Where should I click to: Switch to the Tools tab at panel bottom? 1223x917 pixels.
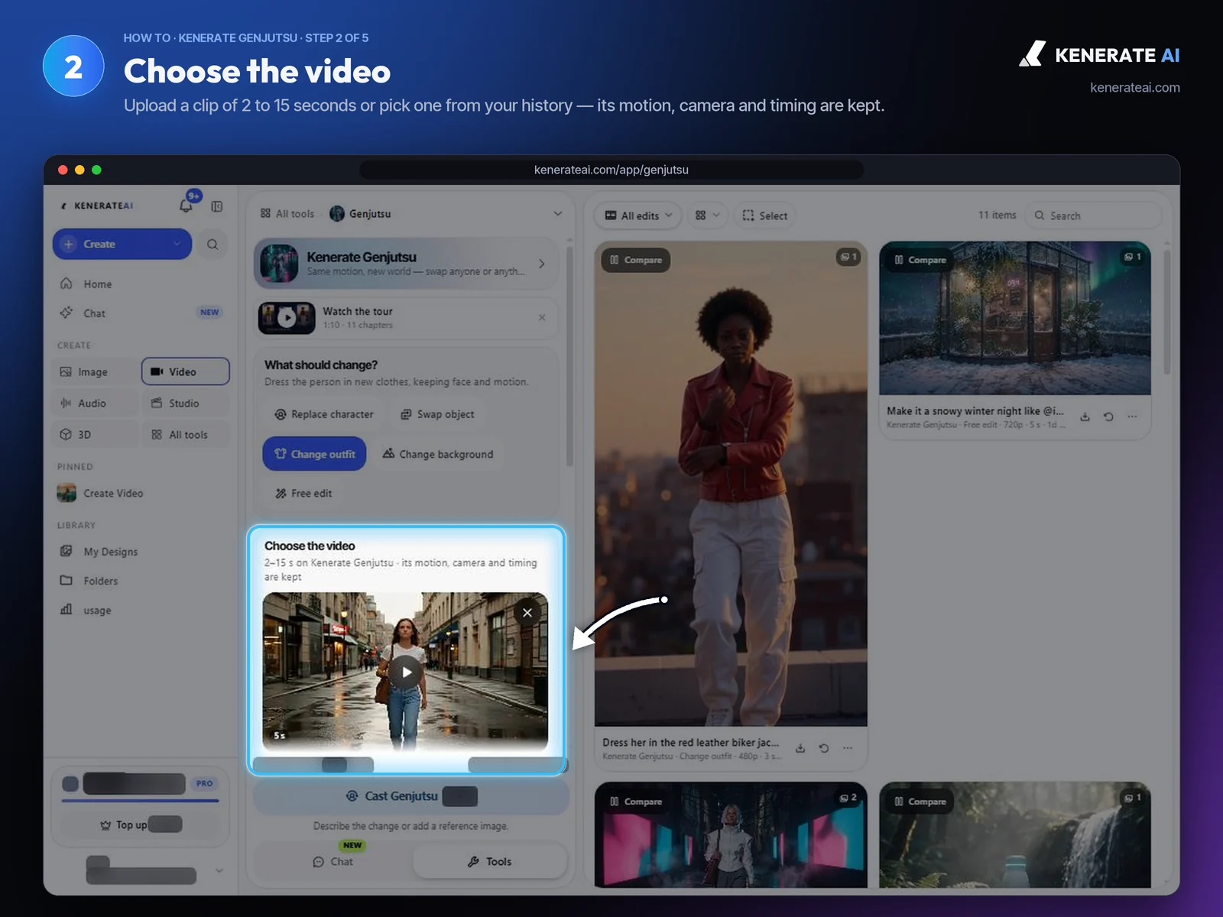(x=490, y=861)
